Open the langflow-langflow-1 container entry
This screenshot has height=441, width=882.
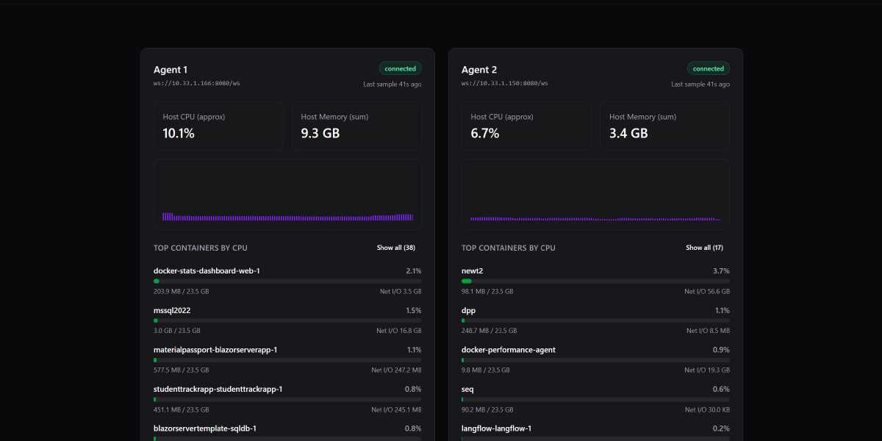[x=595, y=428]
